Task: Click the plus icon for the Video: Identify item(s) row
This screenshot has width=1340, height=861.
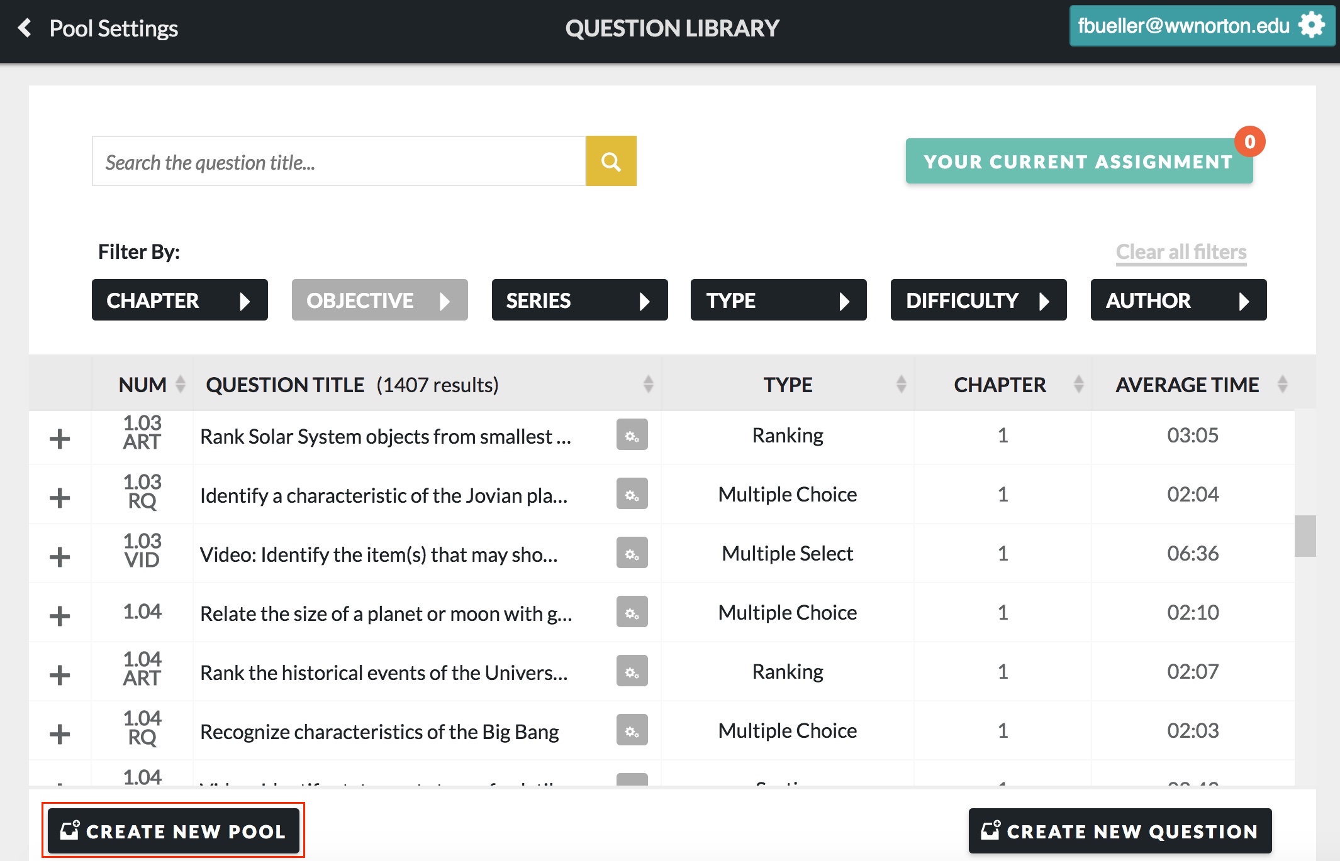Action: point(60,556)
